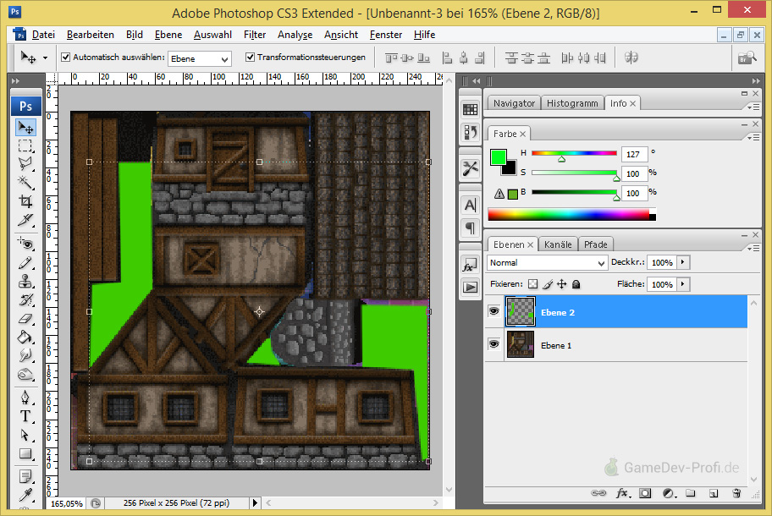Viewport: 772px width, 516px height.
Task: Open Fläche fill slider arrow
Action: click(683, 284)
